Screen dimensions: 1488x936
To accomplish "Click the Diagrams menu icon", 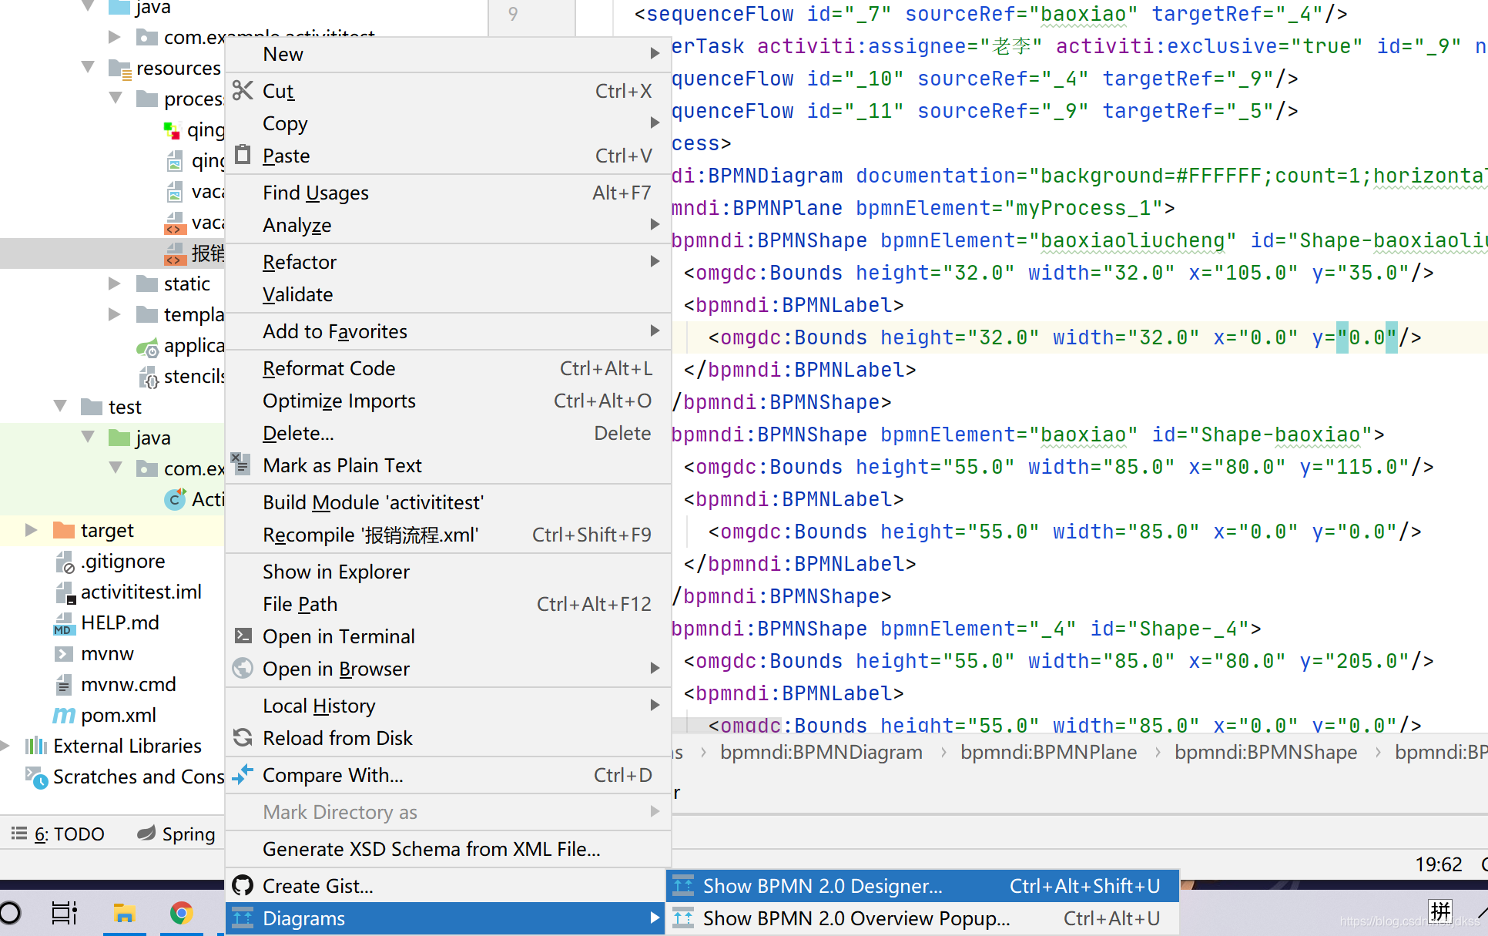I will pos(243,918).
